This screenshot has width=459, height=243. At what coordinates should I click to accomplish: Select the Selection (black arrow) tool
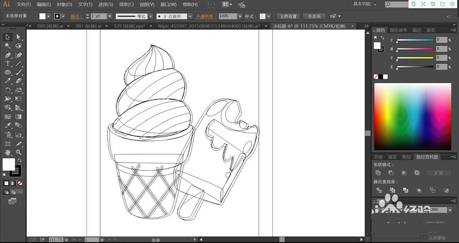point(8,37)
